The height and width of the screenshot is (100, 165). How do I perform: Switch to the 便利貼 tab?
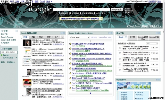pyautogui.click(x=132, y=38)
